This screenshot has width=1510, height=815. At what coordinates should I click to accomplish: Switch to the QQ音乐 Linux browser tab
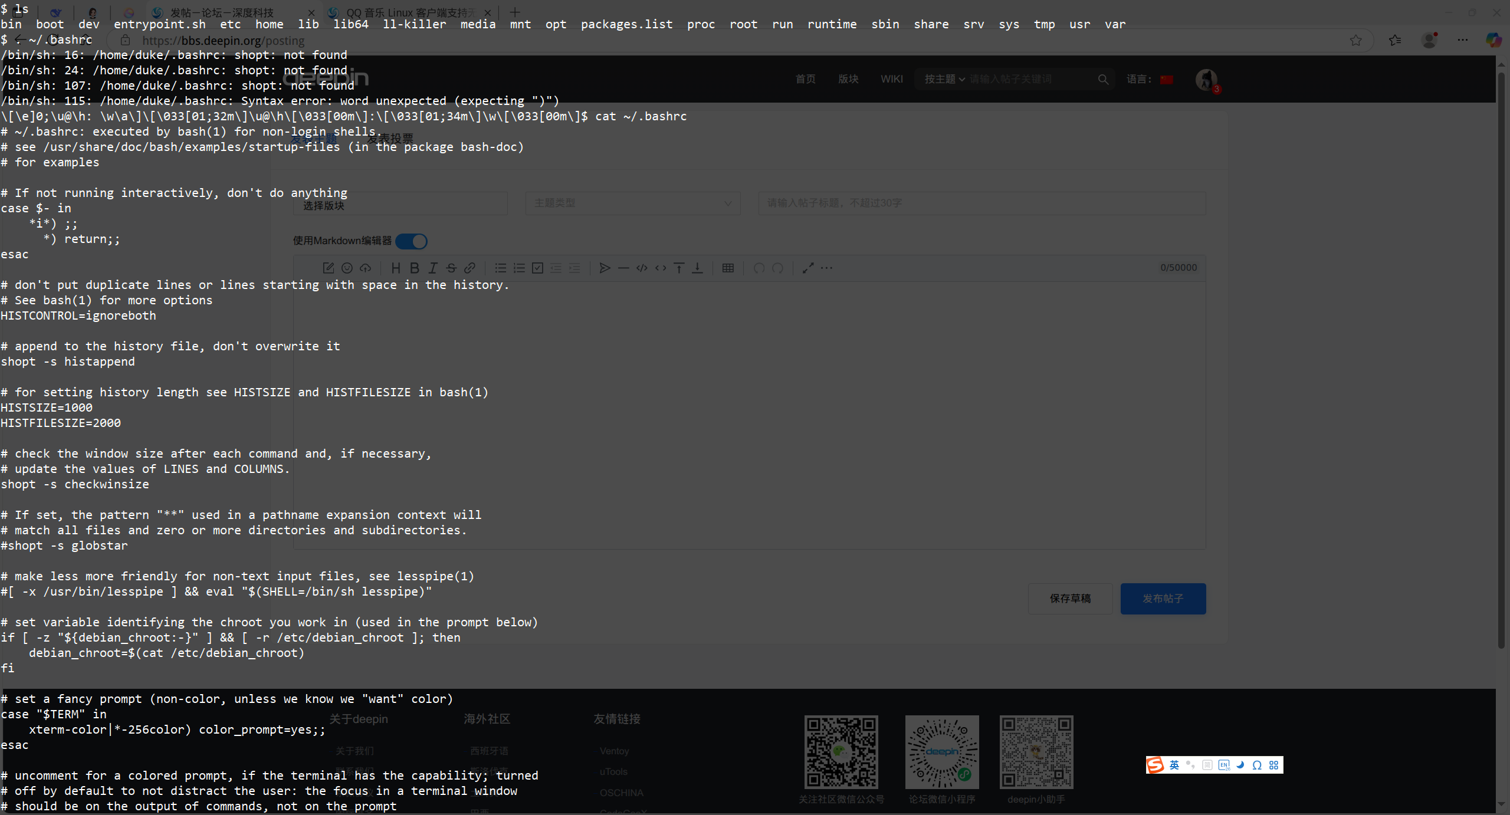click(411, 12)
